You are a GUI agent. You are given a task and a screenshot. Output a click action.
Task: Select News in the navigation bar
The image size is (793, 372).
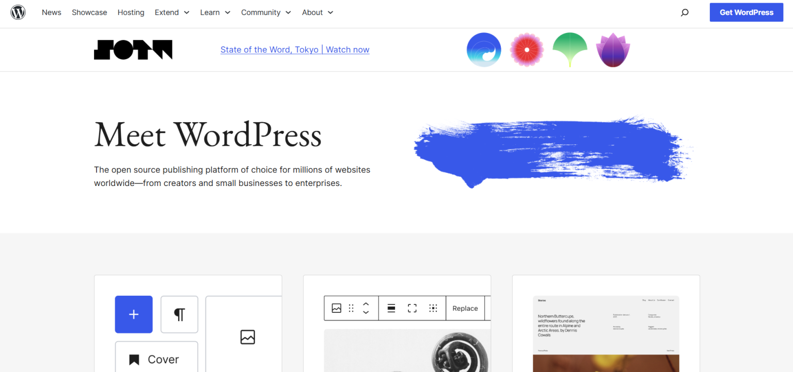click(x=51, y=12)
